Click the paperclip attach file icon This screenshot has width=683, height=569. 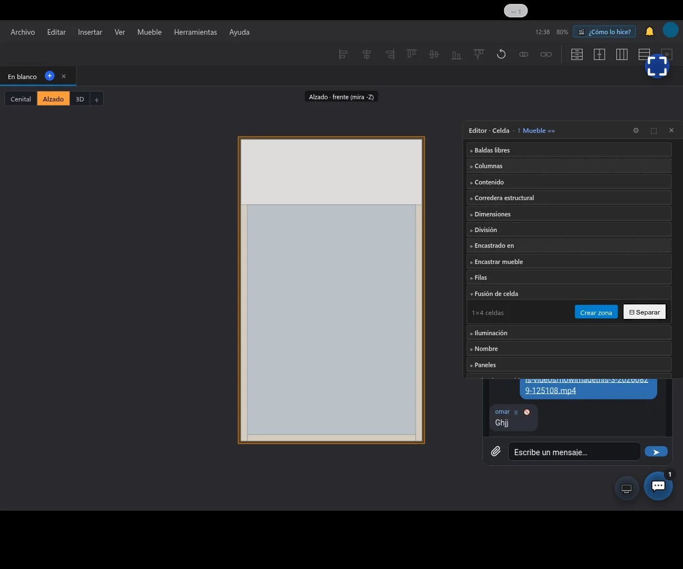coord(496,451)
